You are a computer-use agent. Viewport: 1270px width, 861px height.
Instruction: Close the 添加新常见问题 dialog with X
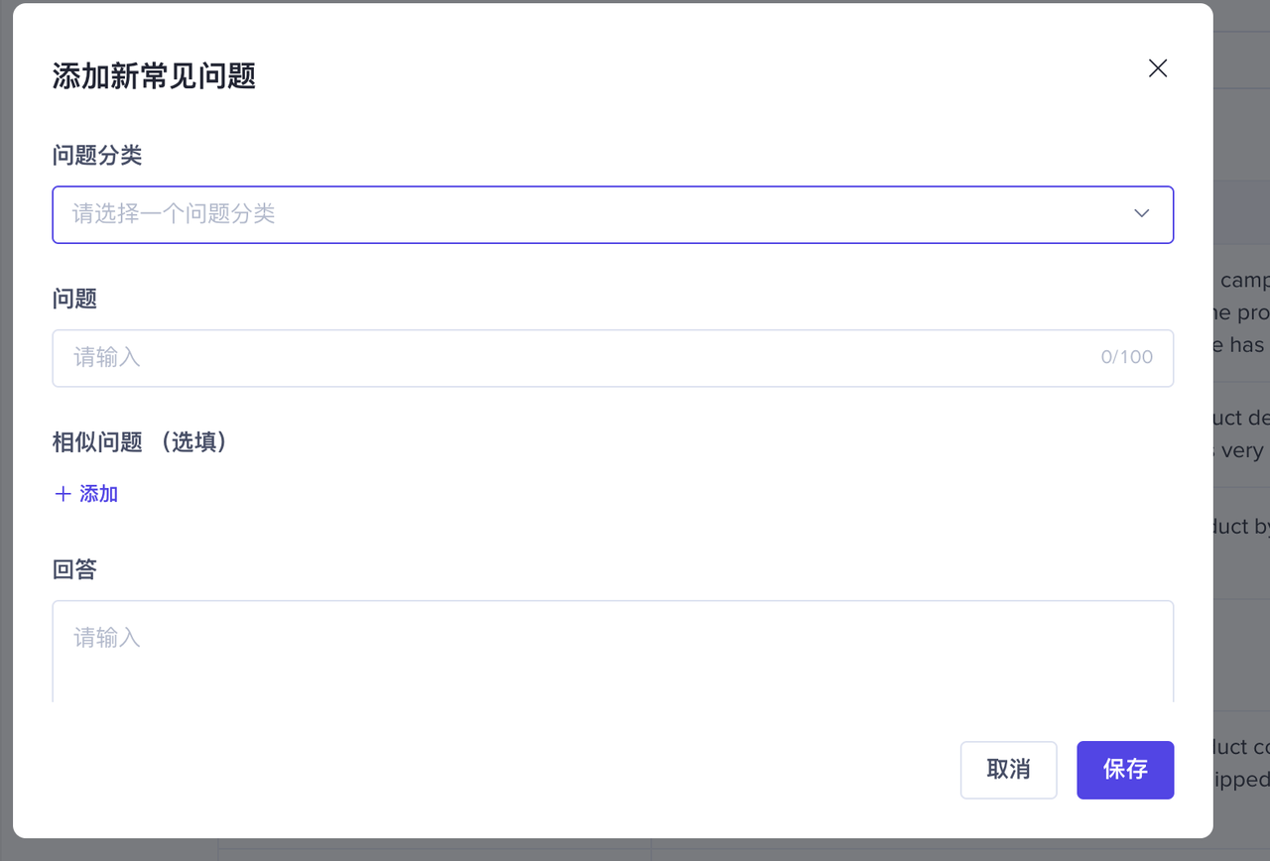(1157, 68)
